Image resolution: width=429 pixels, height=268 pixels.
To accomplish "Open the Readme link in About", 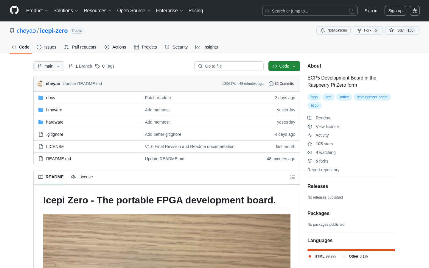I will point(319,118).
